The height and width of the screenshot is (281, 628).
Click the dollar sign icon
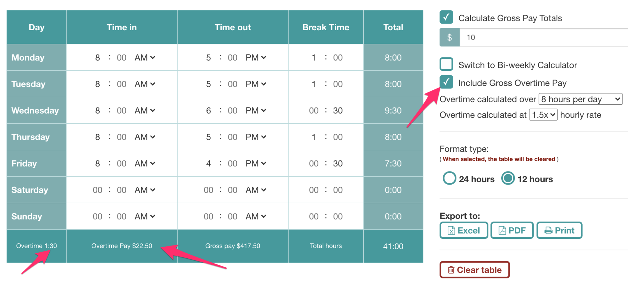(449, 37)
